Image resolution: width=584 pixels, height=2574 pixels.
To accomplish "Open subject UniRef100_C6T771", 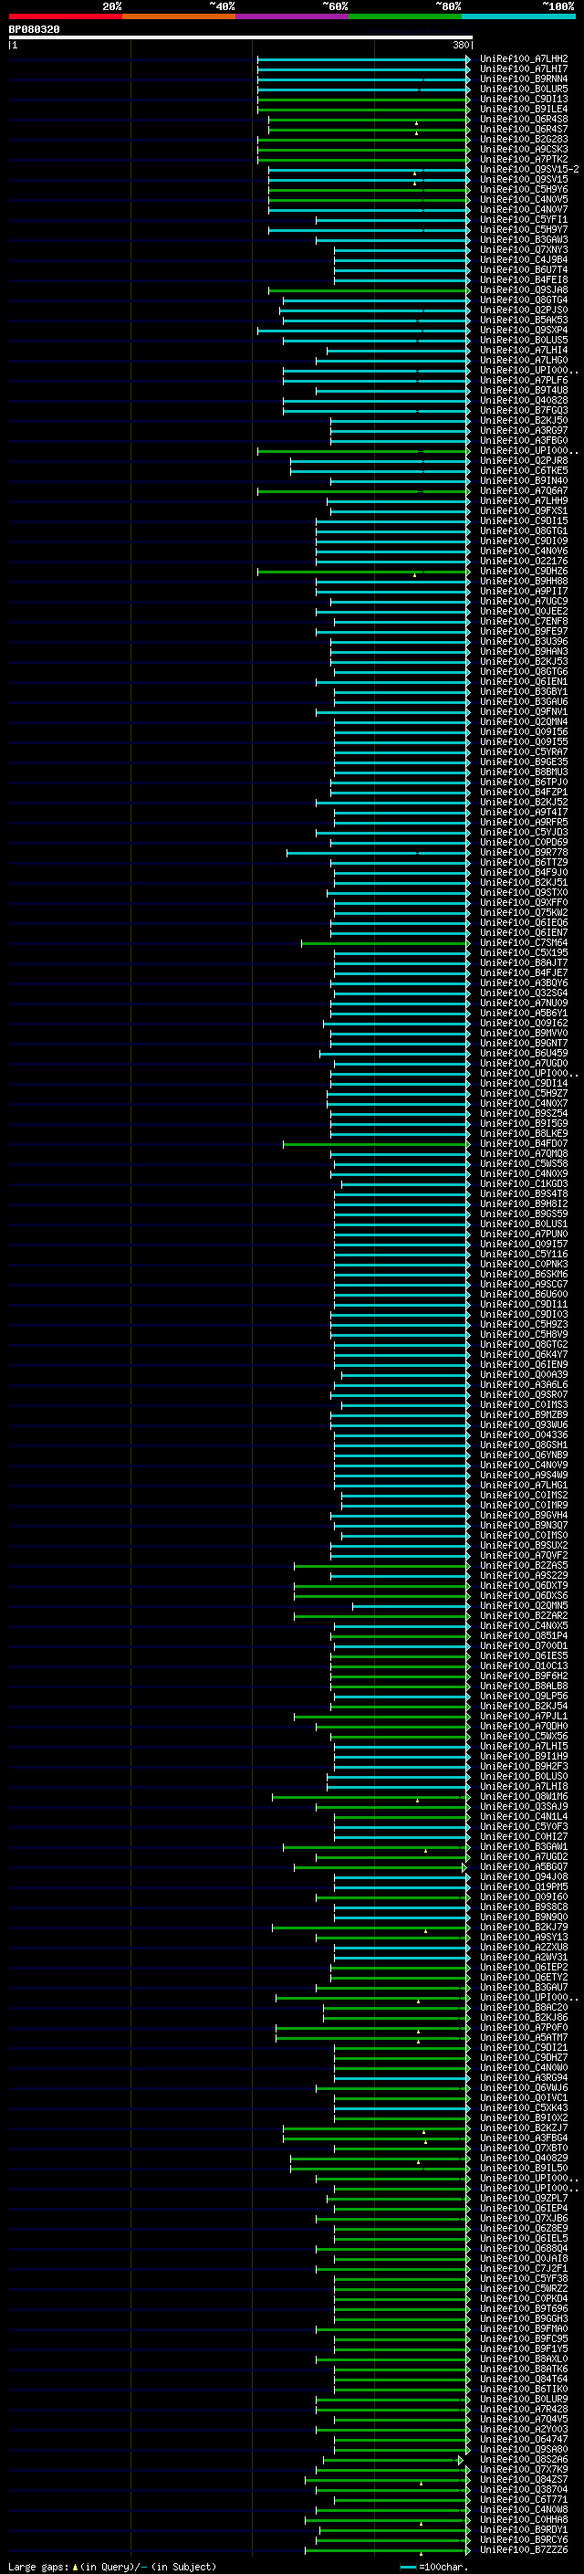I will click(523, 2499).
